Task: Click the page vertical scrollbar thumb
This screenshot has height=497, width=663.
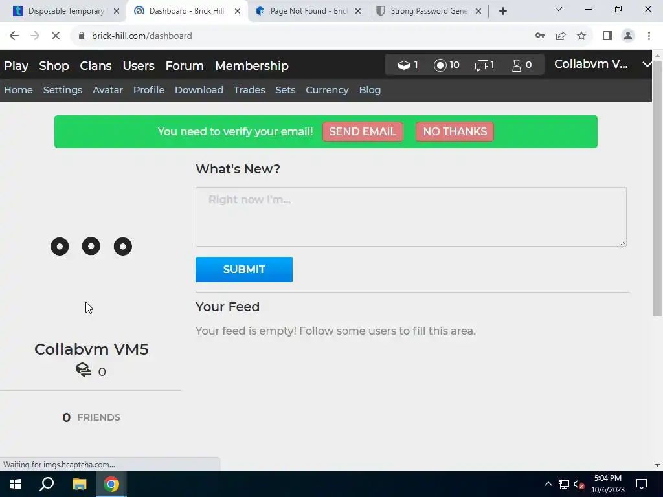Action: coord(657,188)
